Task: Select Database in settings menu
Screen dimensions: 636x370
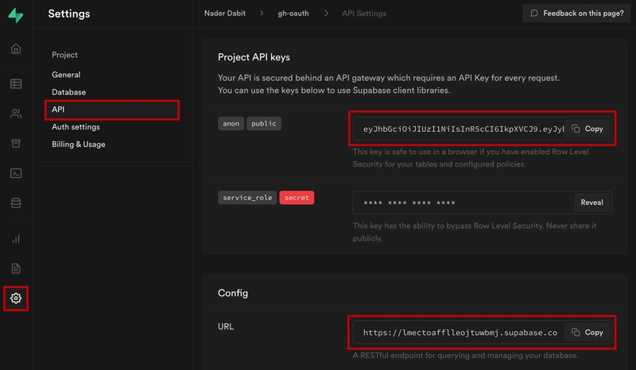Action: pos(68,92)
